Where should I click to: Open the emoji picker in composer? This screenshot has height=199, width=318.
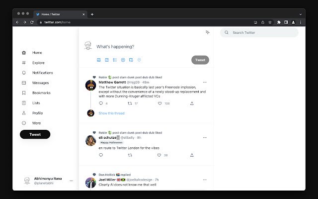point(123,60)
